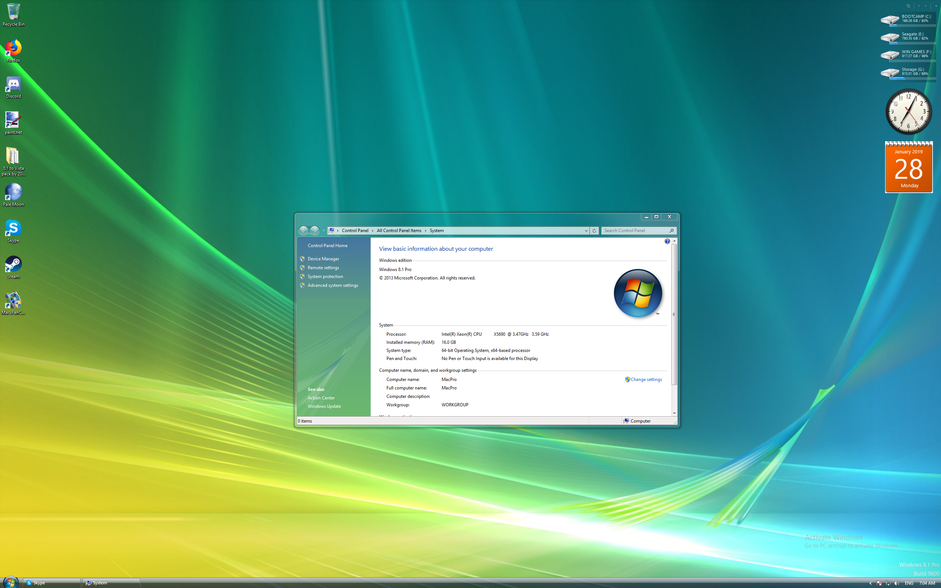Open System protection link
941x588 pixels.
tap(325, 277)
